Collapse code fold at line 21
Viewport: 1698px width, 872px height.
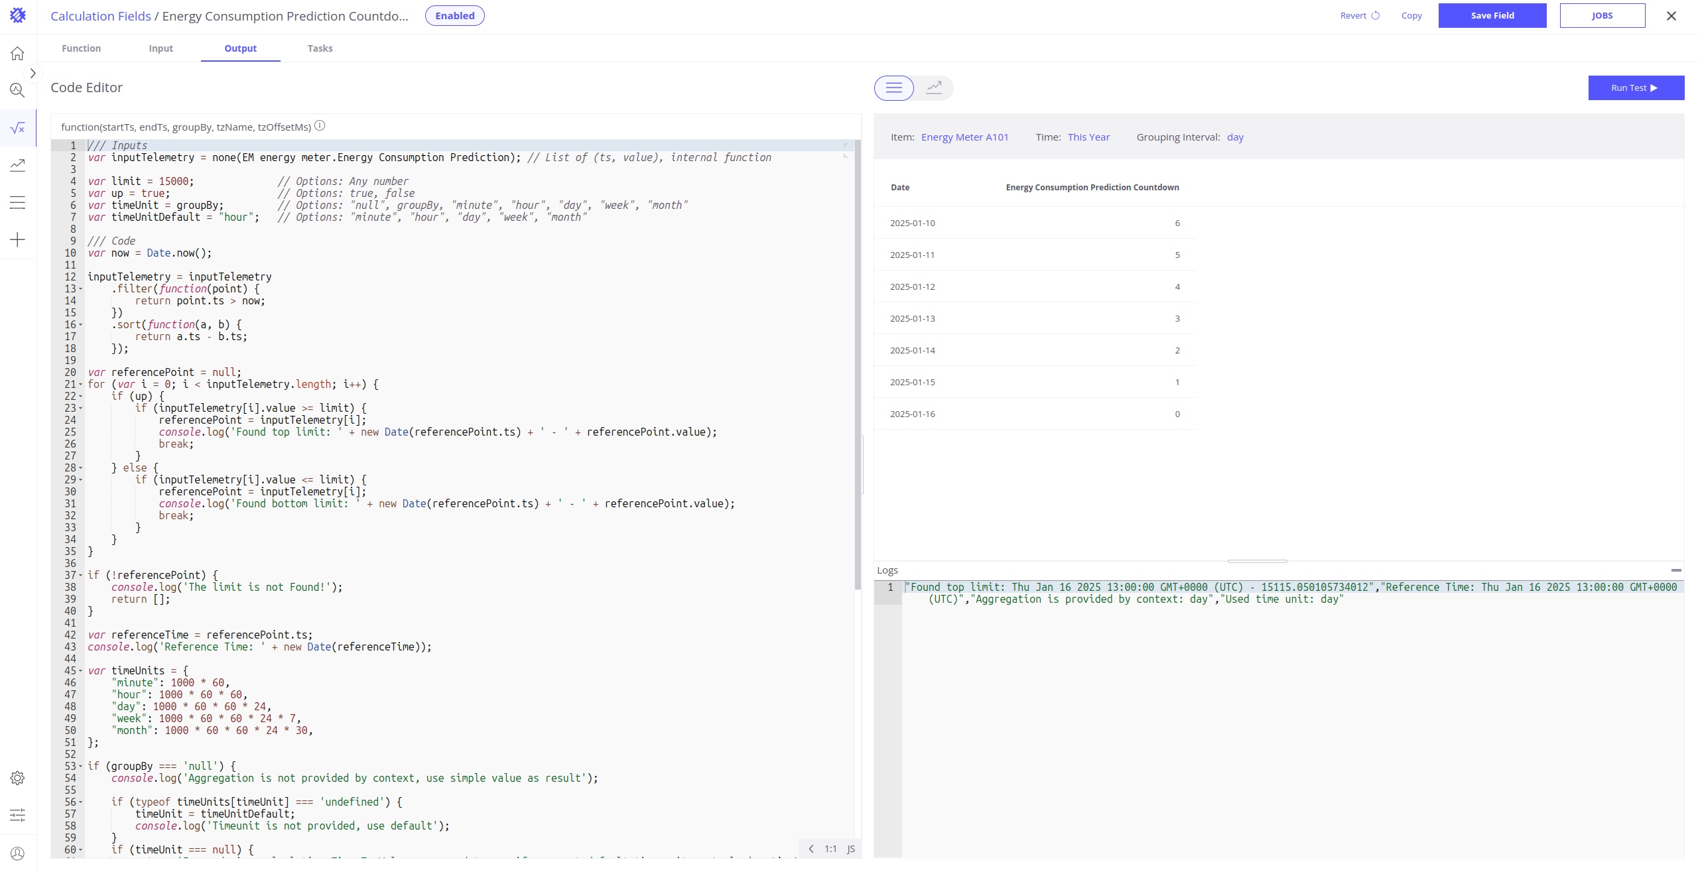tap(81, 385)
